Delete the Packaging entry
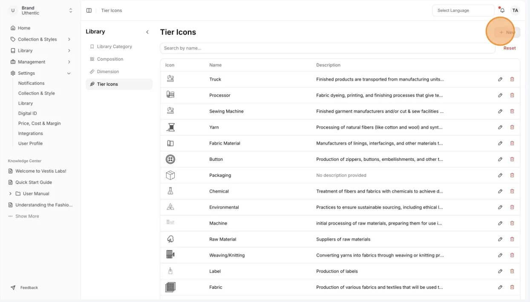 tap(512, 175)
